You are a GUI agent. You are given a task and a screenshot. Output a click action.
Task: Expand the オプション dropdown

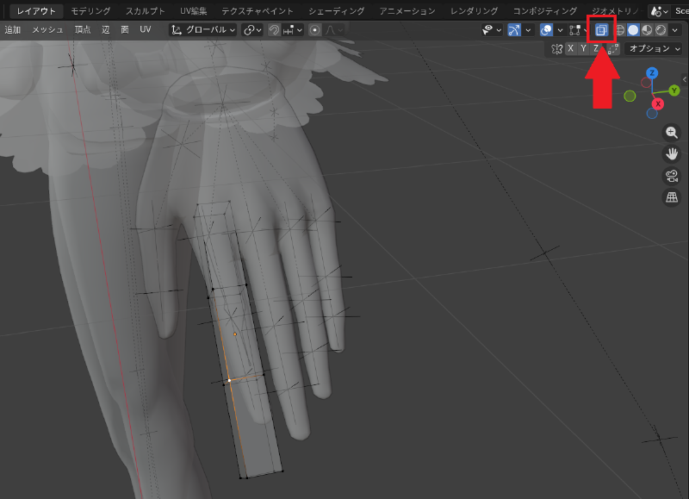point(655,48)
